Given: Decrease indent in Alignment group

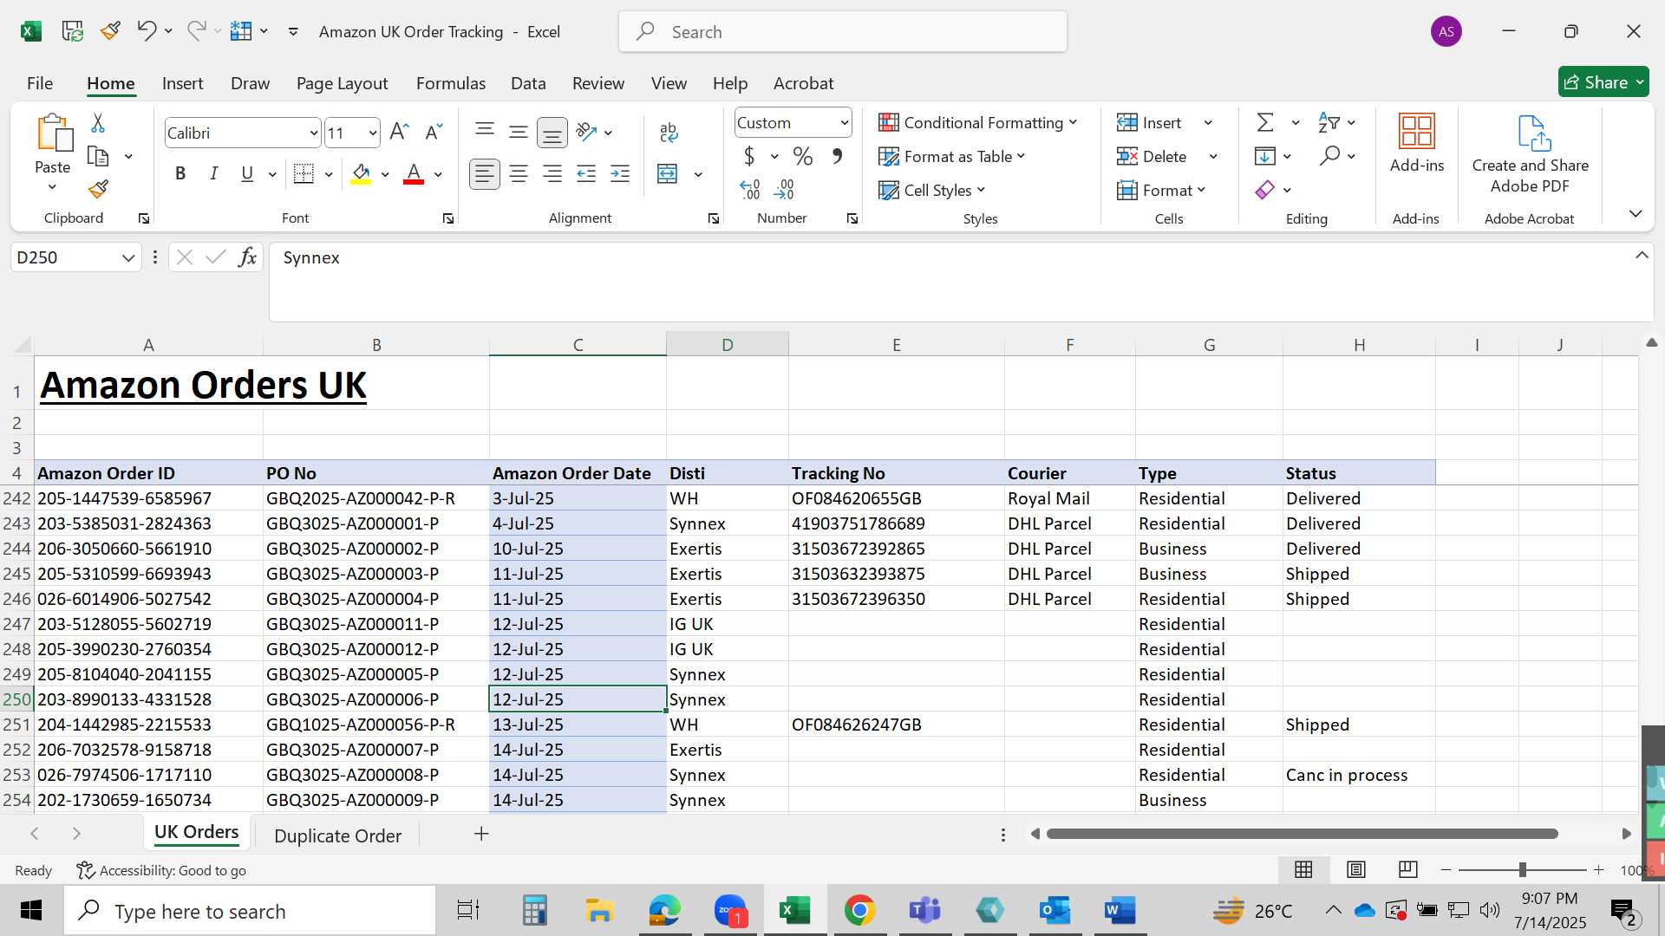Looking at the screenshot, I should (x=586, y=173).
